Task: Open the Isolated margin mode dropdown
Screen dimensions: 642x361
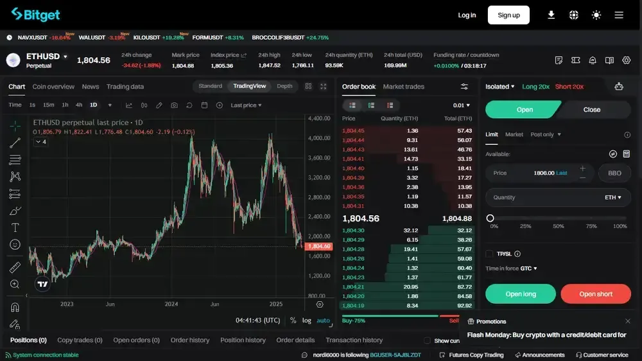Action: (x=499, y=87)
